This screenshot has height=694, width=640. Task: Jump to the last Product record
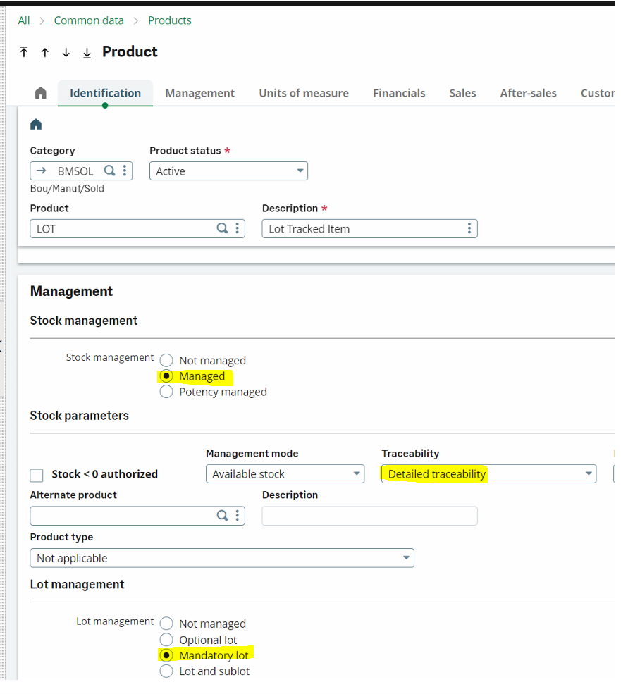point(87,52)
